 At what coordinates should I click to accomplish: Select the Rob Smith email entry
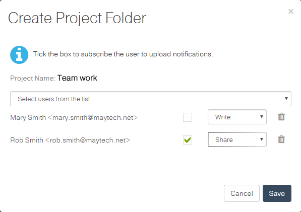(70, 140)
